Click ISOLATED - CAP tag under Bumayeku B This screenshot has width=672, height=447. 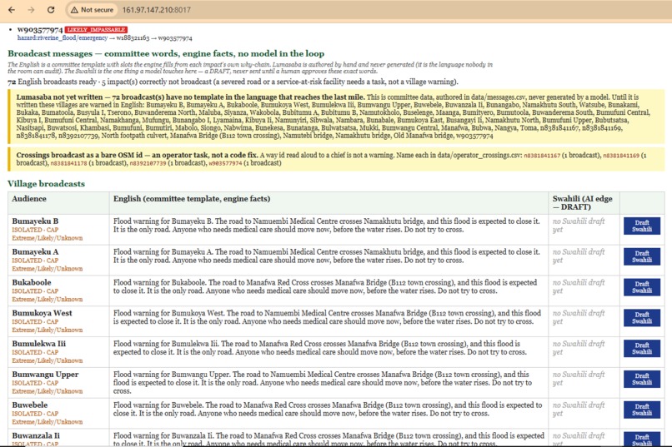pyautogui.click(x=35, y=230)
